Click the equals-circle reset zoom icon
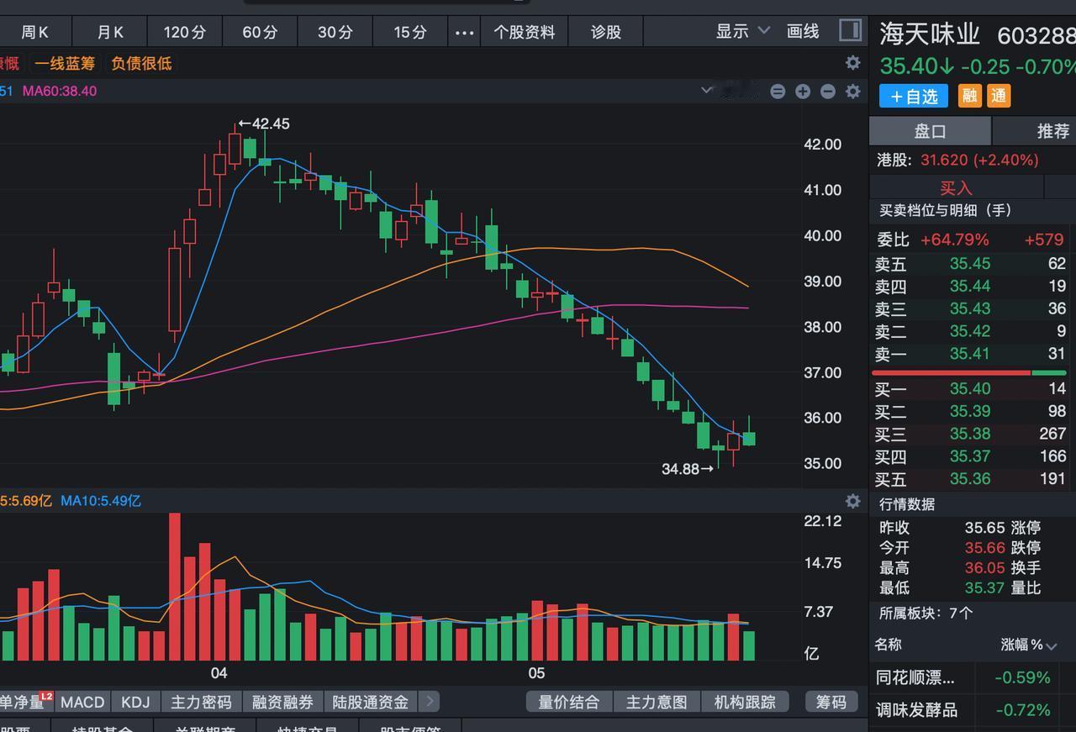This screenshot has height=732, width=1076. tap(778, 92)
